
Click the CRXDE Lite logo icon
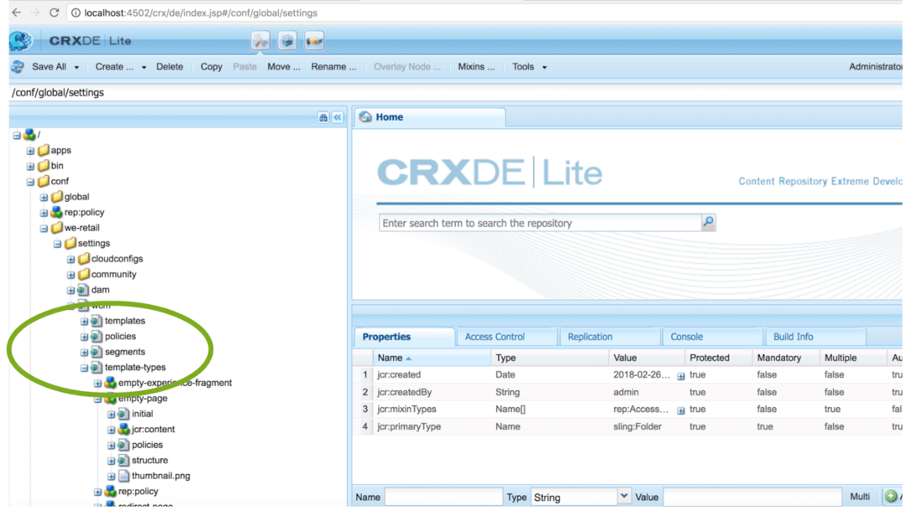(x=21, y=41)
